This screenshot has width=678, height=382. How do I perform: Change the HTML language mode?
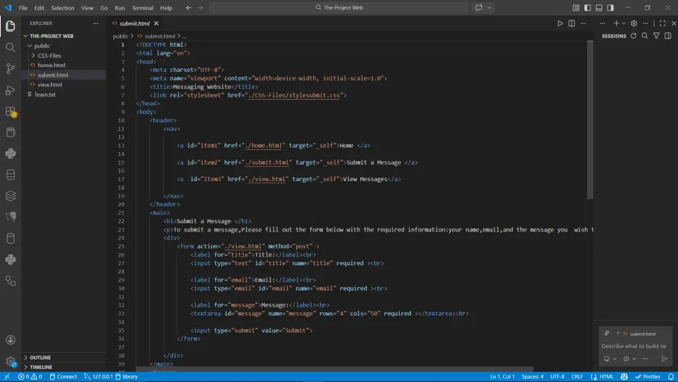(x=606, y=377)
